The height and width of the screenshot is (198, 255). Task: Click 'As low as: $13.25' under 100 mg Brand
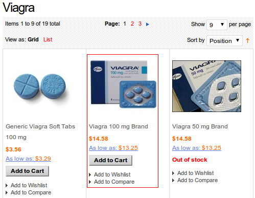click(113, 148)
